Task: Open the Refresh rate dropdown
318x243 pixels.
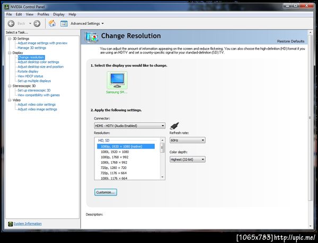Action: [x=188, y=140]
